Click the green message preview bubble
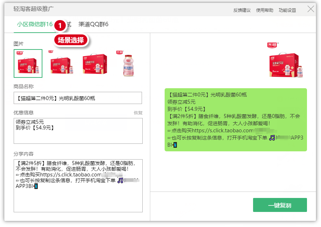 click(x=236, y=120)
